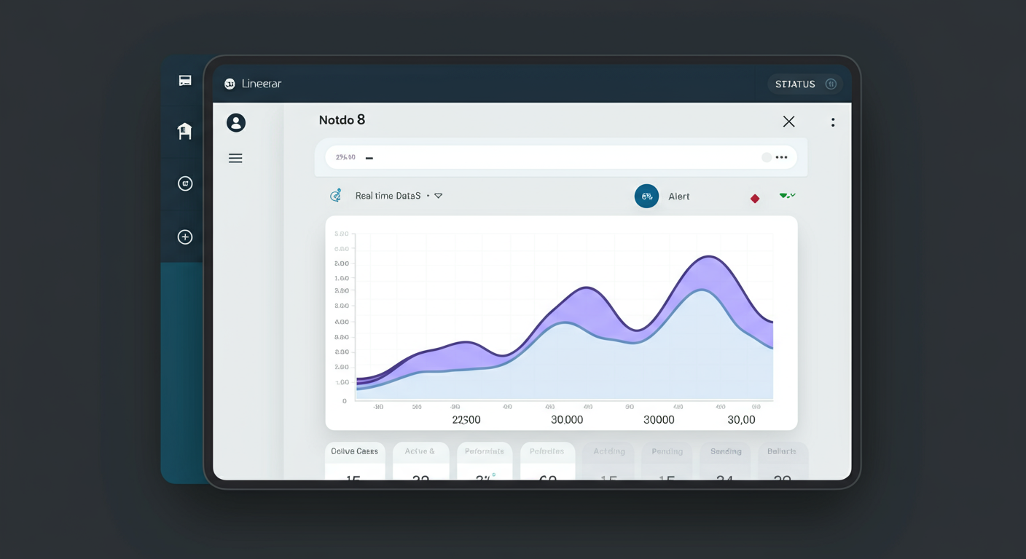Screen dimensions: 1026x559
Task: Click the inbox tray icon in sidebar
Action: [x=185, y=81]
